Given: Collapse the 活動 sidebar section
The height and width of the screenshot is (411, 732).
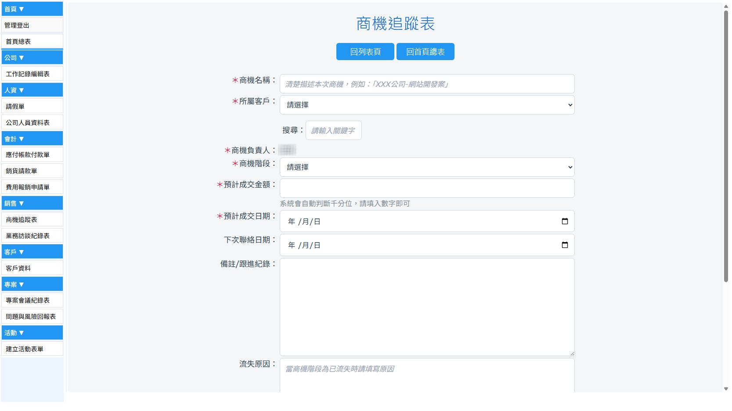Looking at the screenshot, I should [32, 332].
